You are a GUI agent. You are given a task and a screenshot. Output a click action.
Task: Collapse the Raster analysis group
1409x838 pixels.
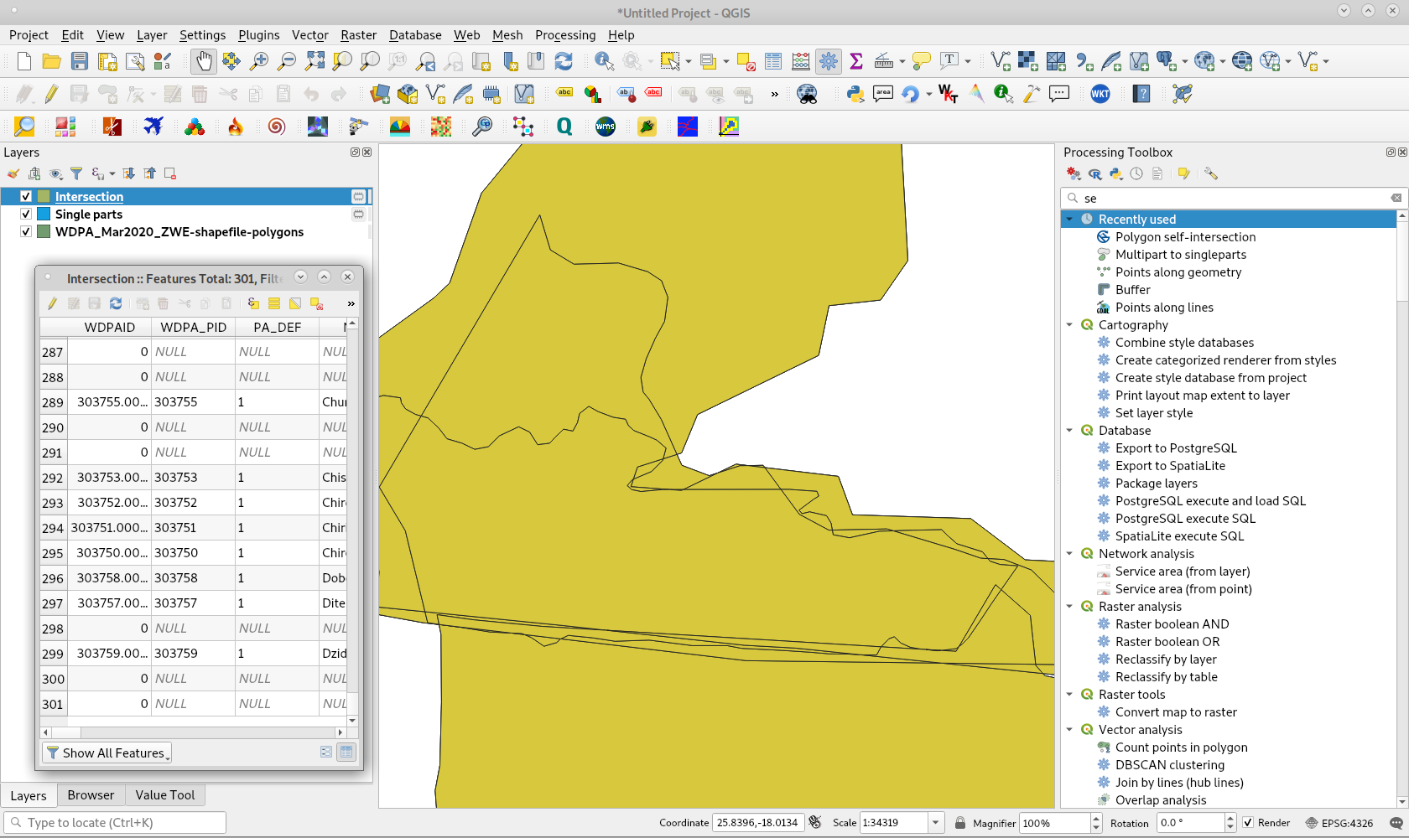(x=1069, y=606)
